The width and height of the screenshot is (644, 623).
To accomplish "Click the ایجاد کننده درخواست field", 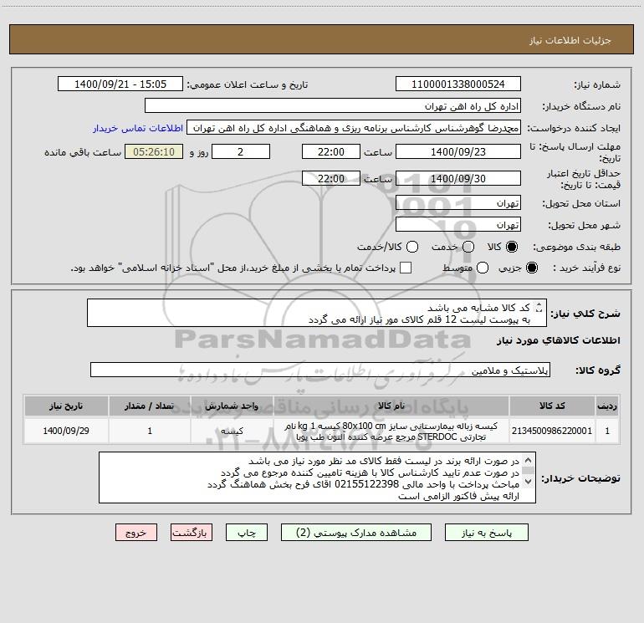I will (x=354, y=127).
